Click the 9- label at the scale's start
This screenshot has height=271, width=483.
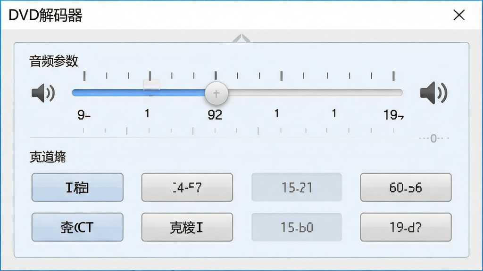(x=84, y=115)
